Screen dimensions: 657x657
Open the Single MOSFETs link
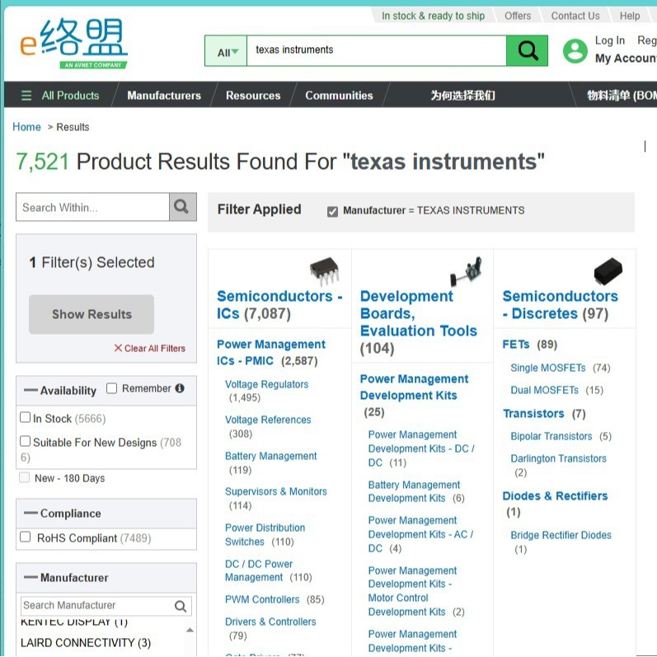click(x=547, y=368)
